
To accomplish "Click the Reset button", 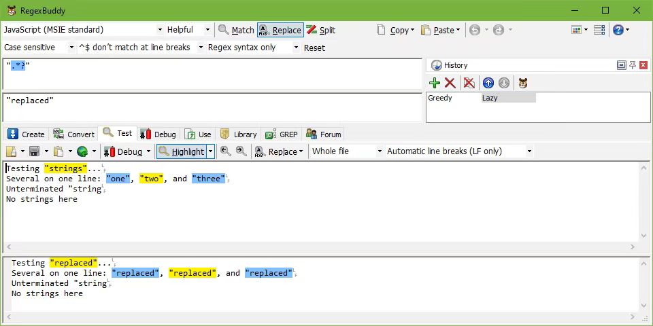I will [x=314, y=48].
